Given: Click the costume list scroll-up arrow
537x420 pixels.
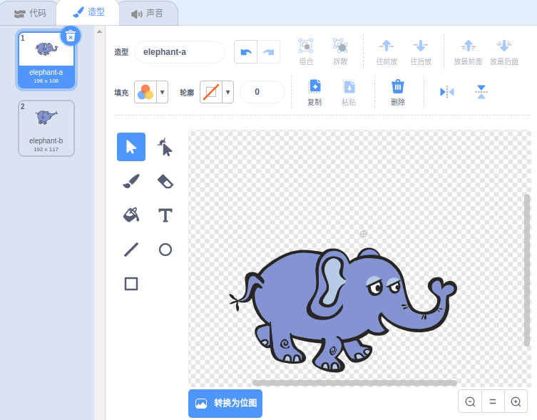Looking at the screenshot, I should click(99, 32).
